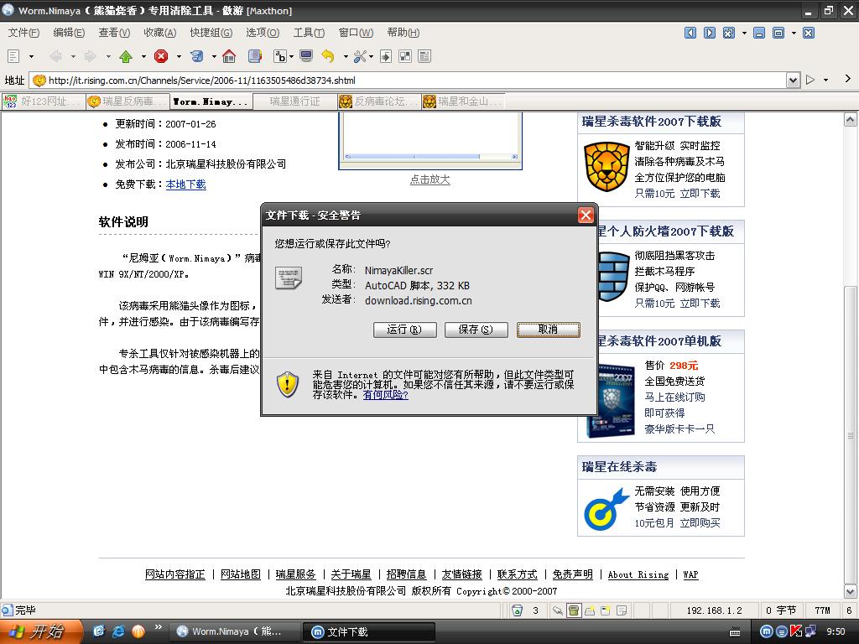Open dropdown next to tools wrench icon
The image size is (859, 644).
(371, 56)
